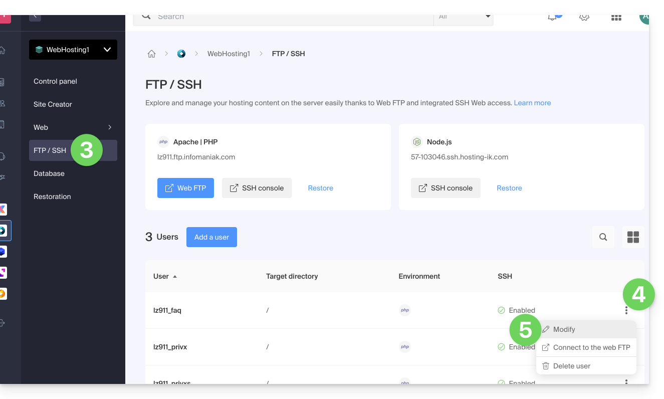Image resolution: width=664 pixels, height=399 pixels.
Task: Go to WebHosting1 in the breadcrumb
Action: (x=229, y=54)
